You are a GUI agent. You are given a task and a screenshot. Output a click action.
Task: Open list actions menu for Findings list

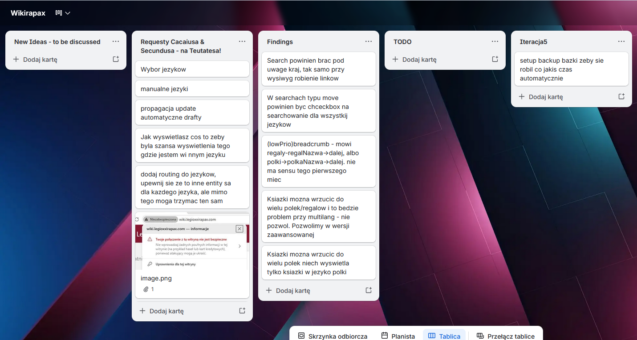[369, 41]
